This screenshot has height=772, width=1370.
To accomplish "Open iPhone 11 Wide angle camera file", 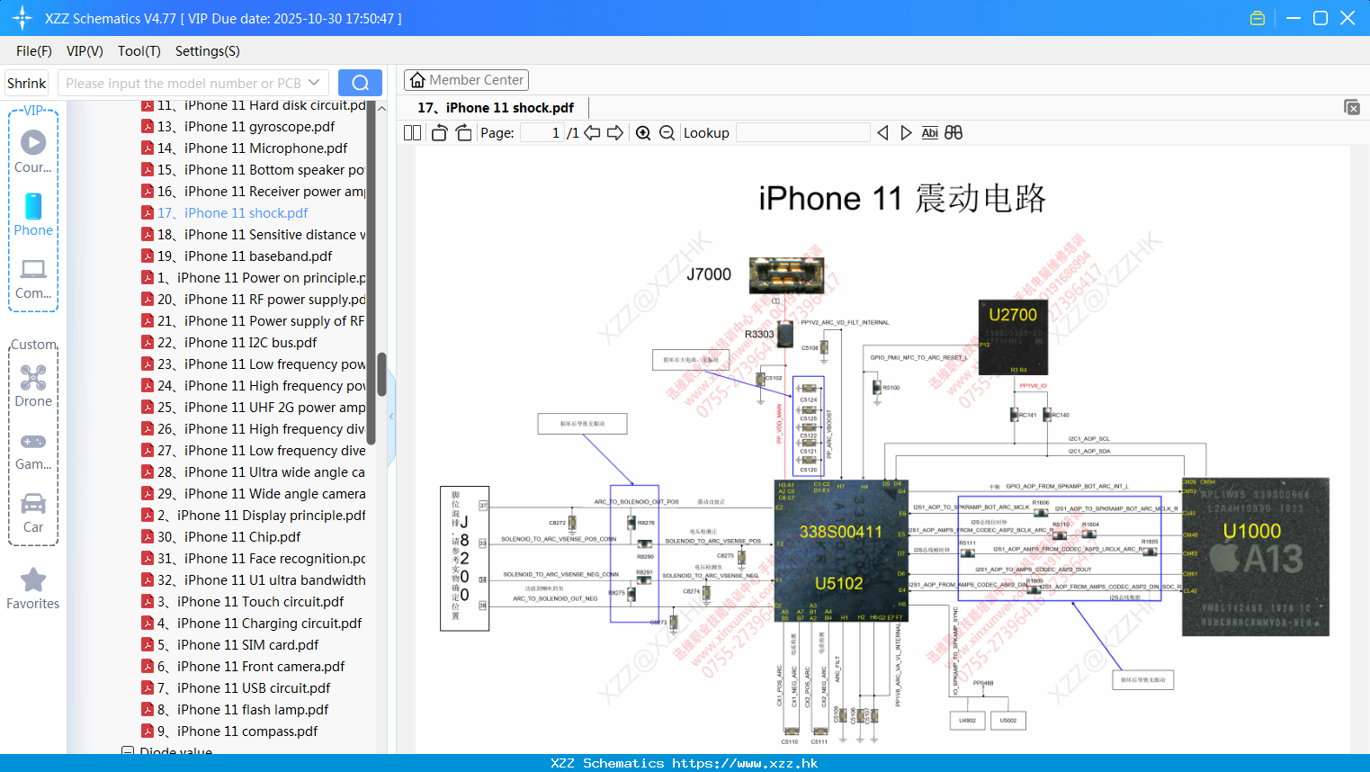I will click(x=254, y=494).
